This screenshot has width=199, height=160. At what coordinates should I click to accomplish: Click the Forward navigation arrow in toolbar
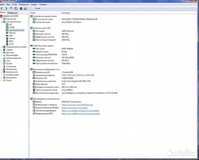pos(6,9)
